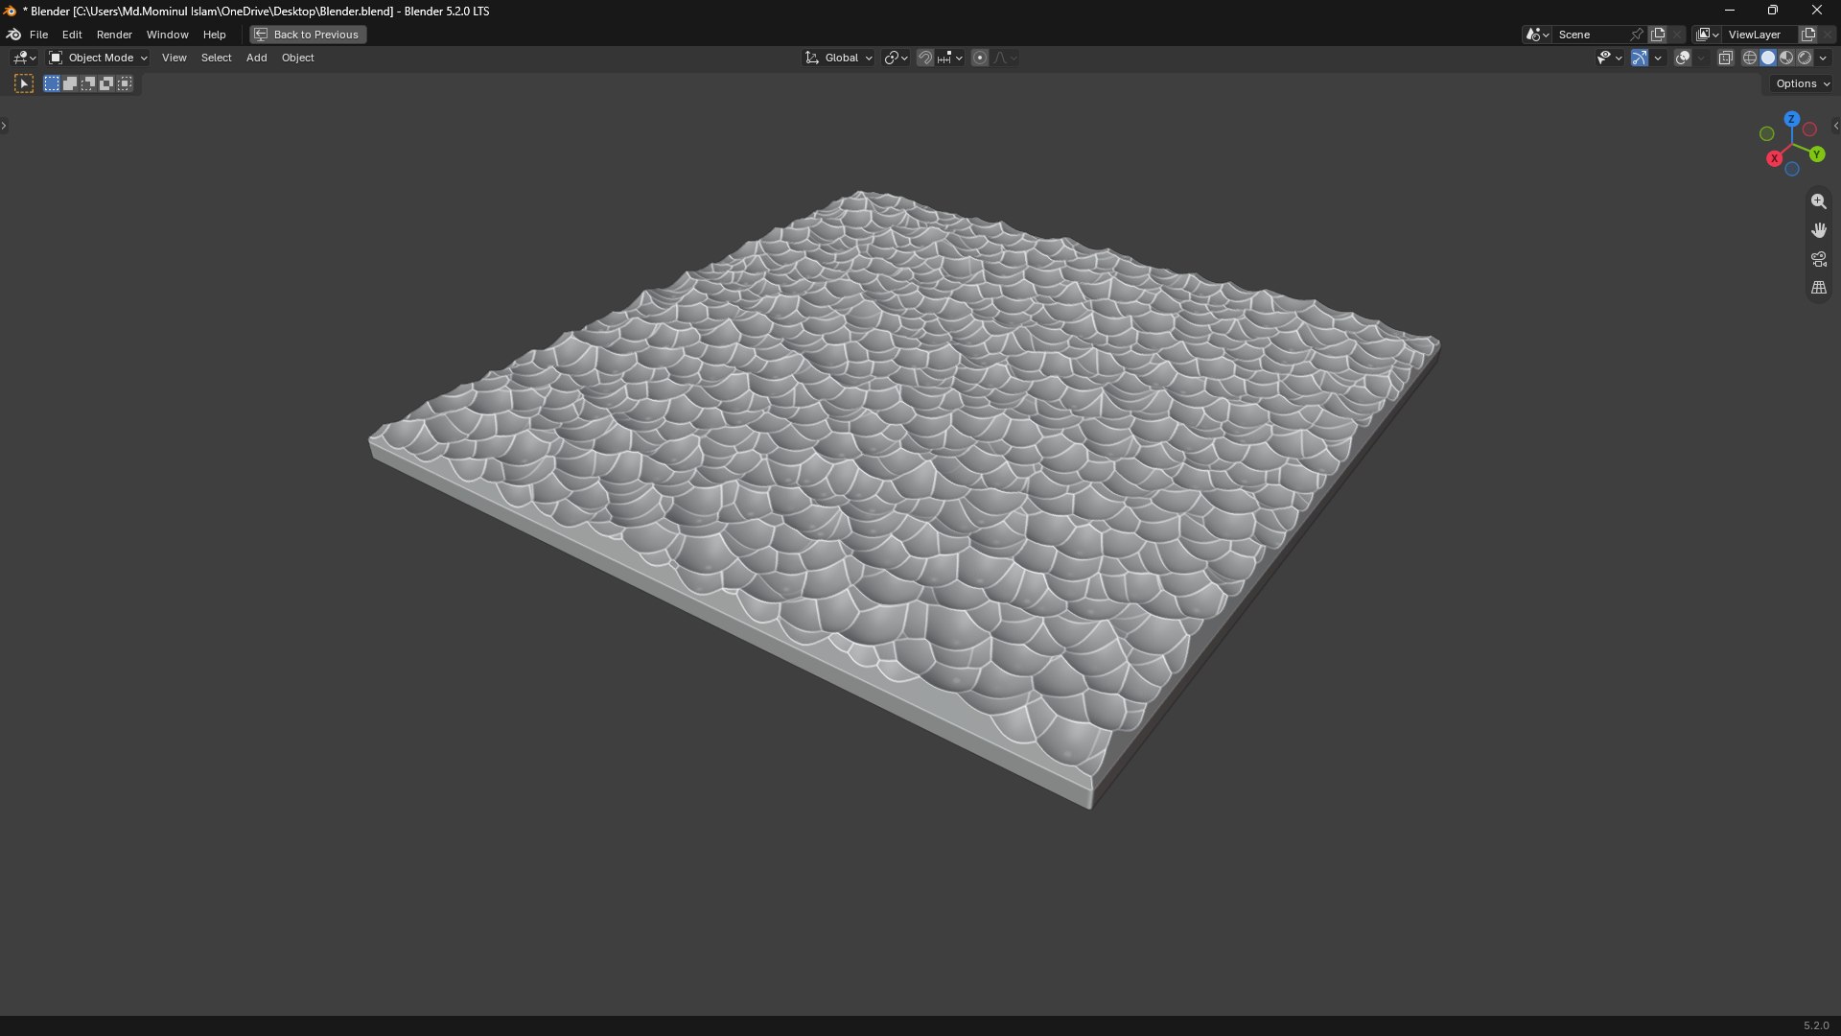1841x1036 pixels.
Task: Toggle proportional editing
Action: pyautogui.click(x=980, y=59)
